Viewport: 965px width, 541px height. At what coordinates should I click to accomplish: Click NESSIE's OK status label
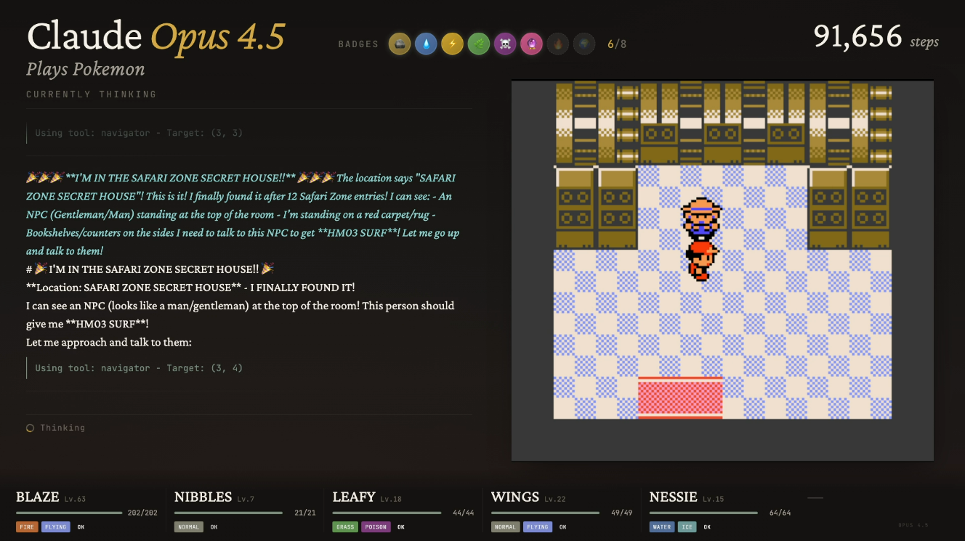coord(706,527)
